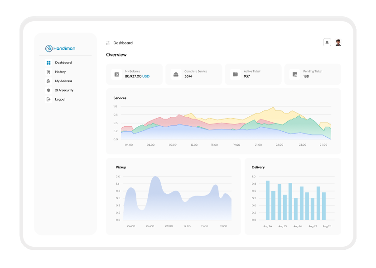The image size is (376, 268).
Task: Click the Active Ticket icon
Action: point(235,74)
